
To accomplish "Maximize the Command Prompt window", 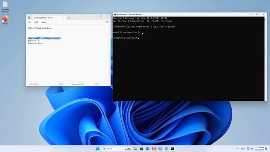I will coord(257,14).
